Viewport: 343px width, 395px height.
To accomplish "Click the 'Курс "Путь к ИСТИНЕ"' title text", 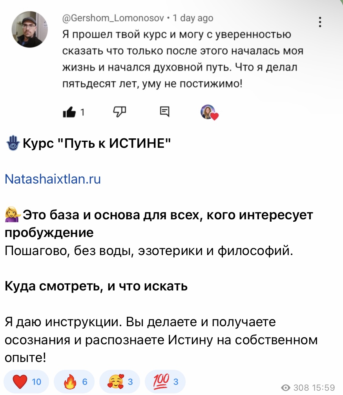I will click(96, 144).
